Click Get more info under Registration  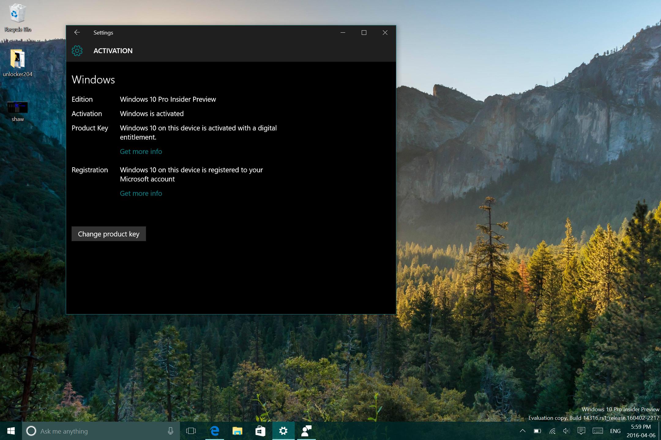[141, 193]
